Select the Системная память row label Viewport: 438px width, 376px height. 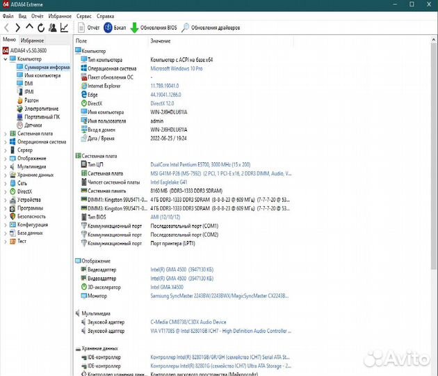(106, 191)
